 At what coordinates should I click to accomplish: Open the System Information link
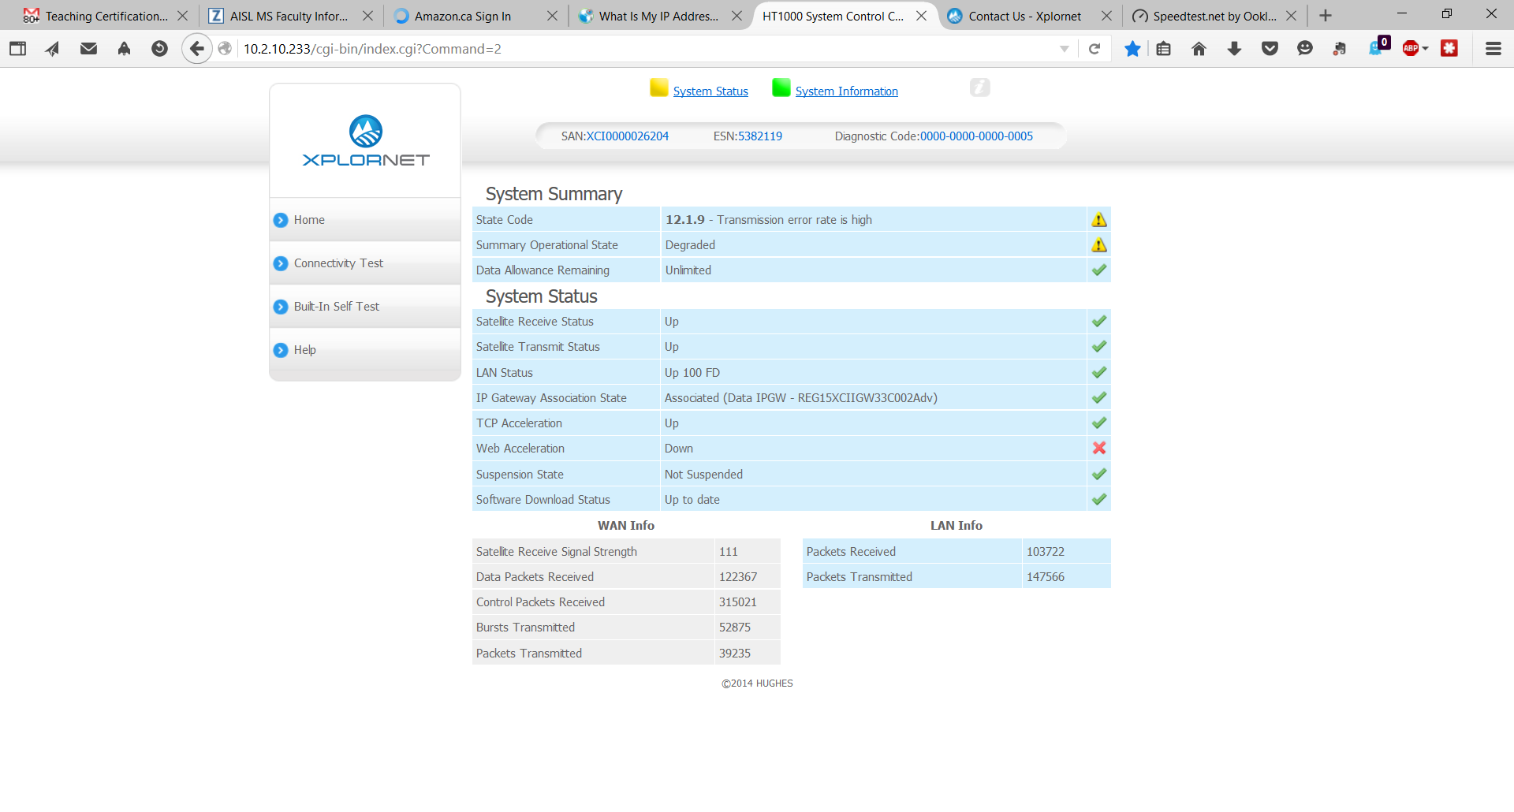(x=847, y=91)
